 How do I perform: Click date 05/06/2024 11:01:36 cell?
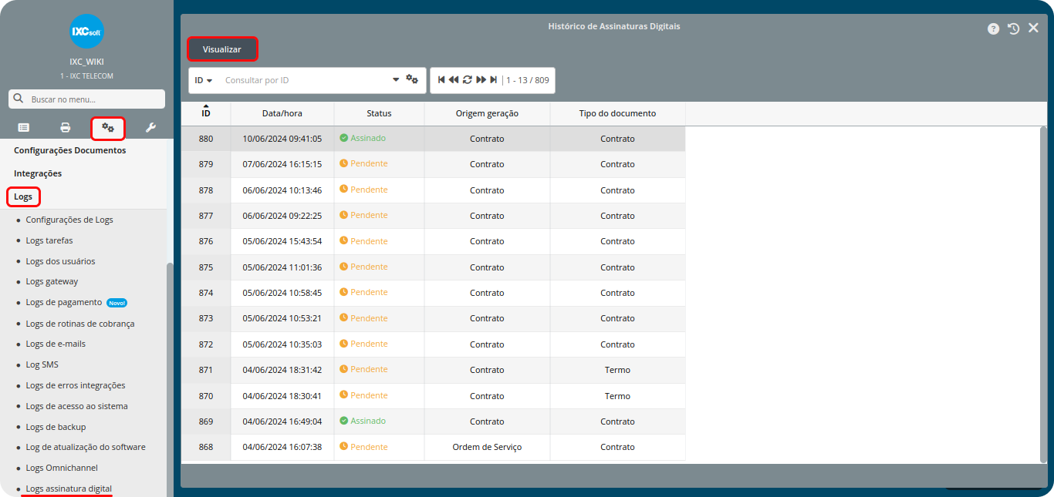coord(282,267)
